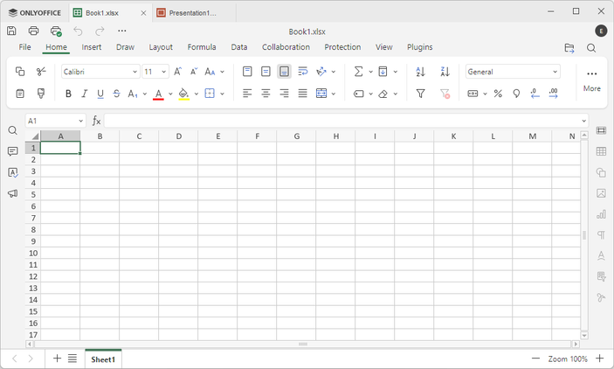Click the Undo arrow
This screenshot has width=614, height=369.
tap(79, 31)
